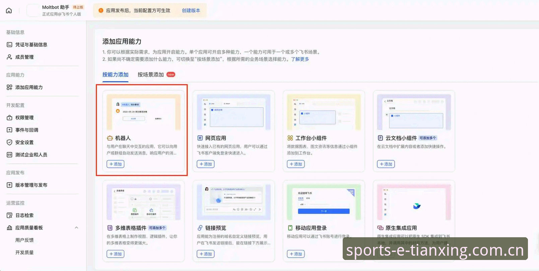Click the 机器人 robot icon
Image resolution: width=539 pixels, height=271 pixels.
pyautogui.click(x=110, y=138)
